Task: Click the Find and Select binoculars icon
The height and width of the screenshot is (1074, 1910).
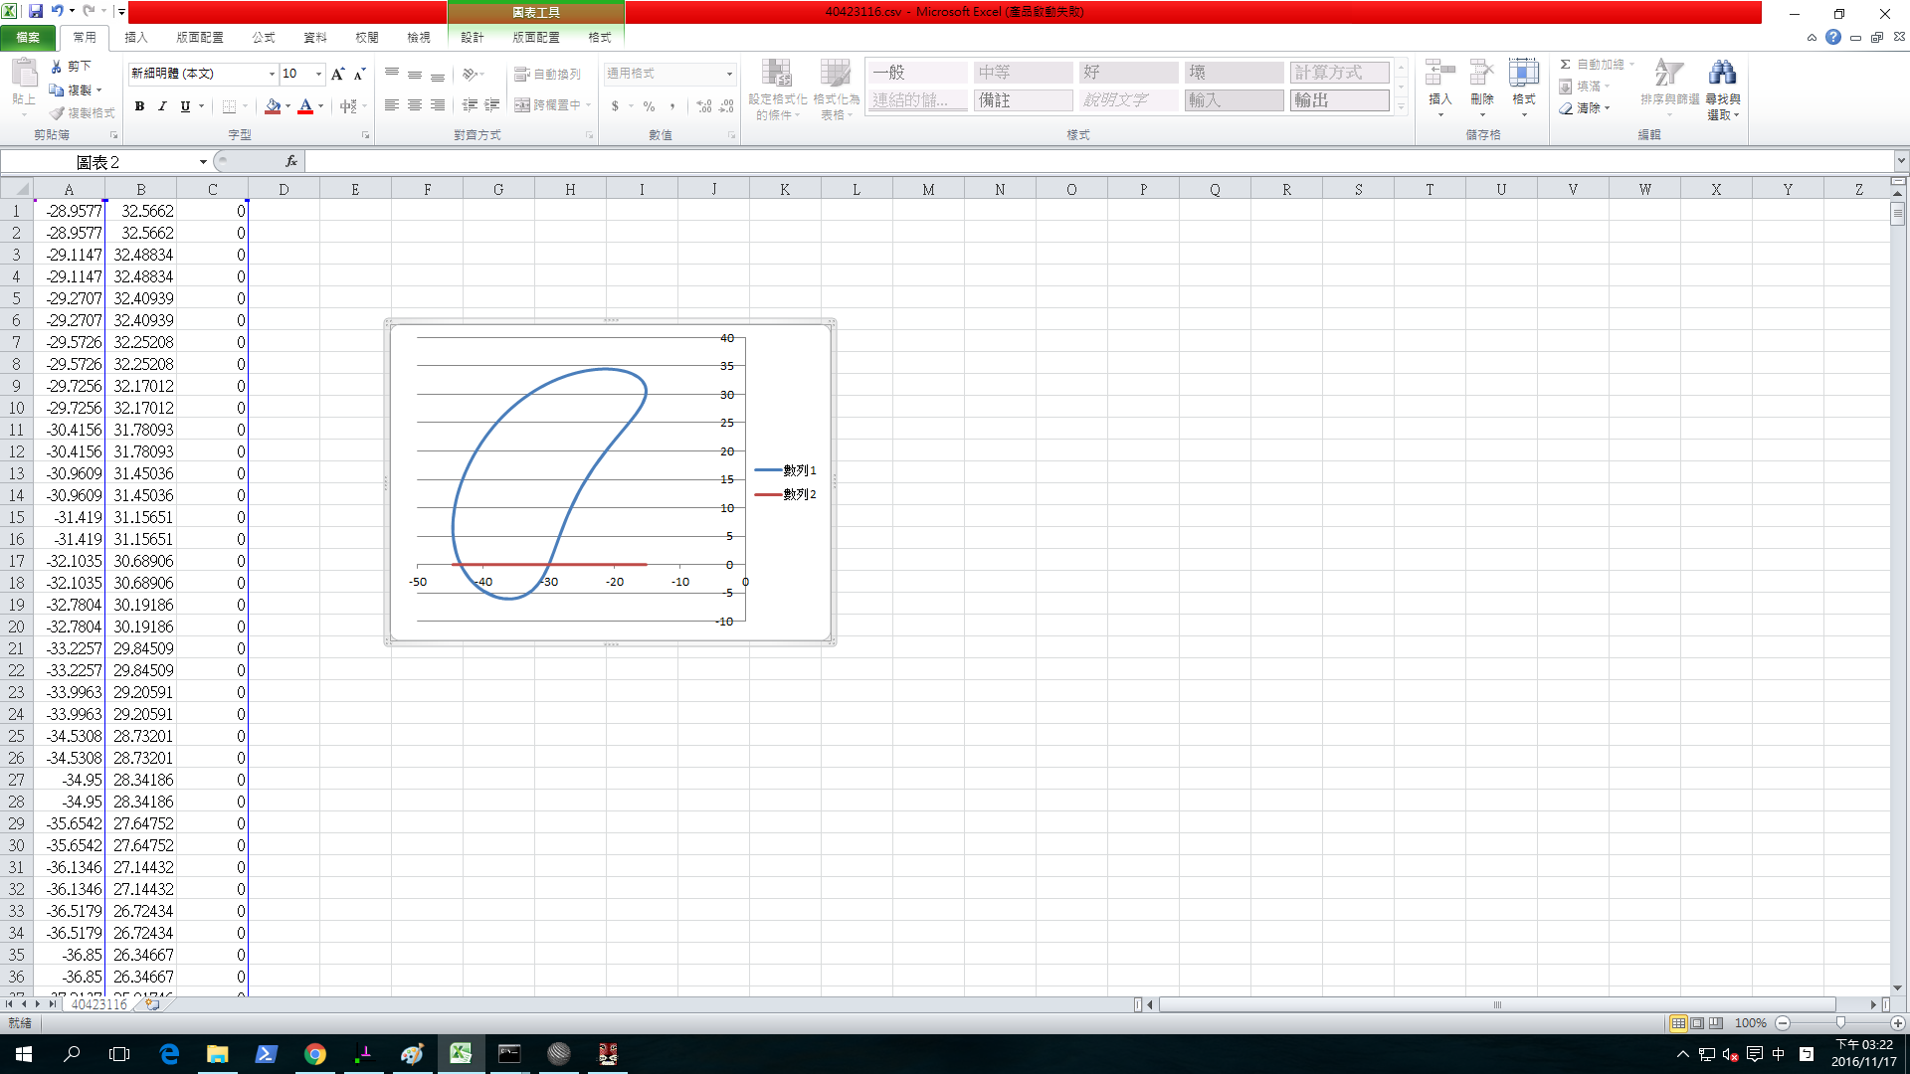Action: pyautogui.click(x=1722, y=74)
